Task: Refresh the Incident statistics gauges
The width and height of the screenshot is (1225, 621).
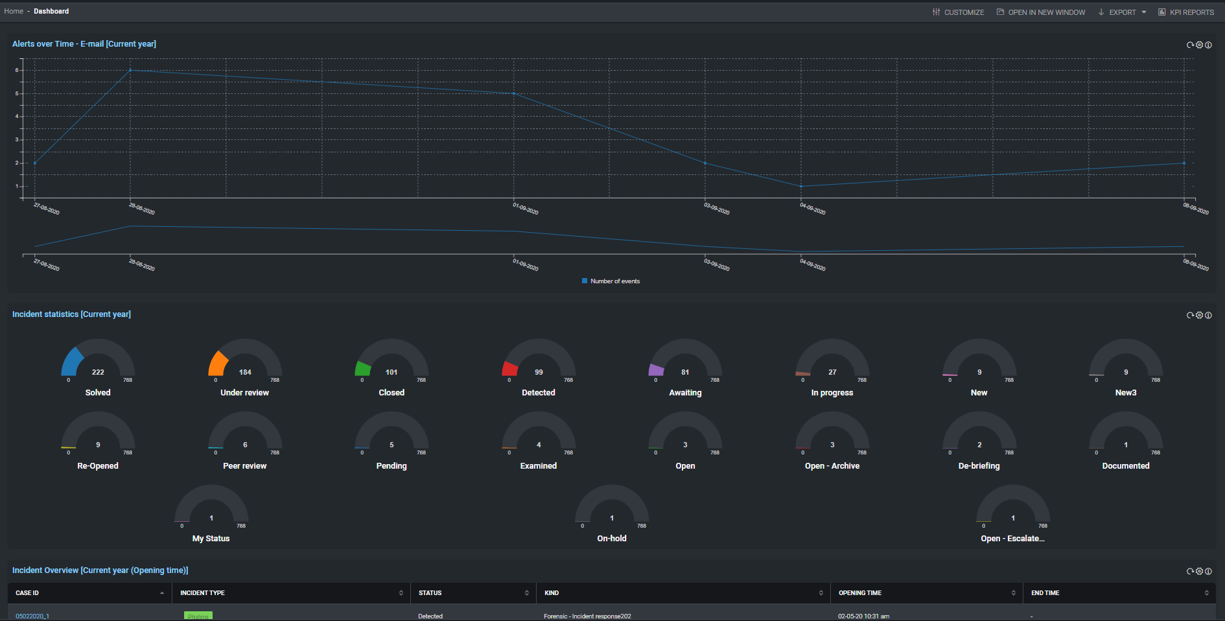Action: [1189, 315]
